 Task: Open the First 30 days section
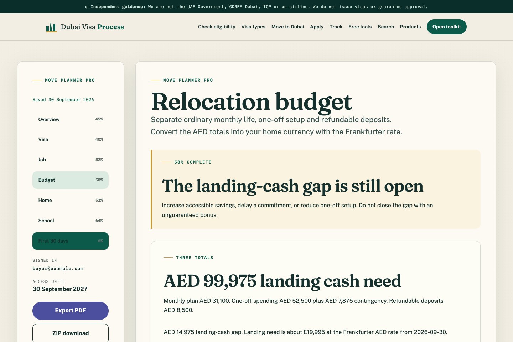(71, 241)
